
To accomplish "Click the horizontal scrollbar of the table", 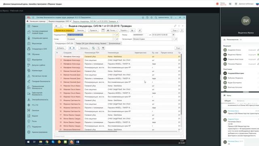I will point(87,131).
